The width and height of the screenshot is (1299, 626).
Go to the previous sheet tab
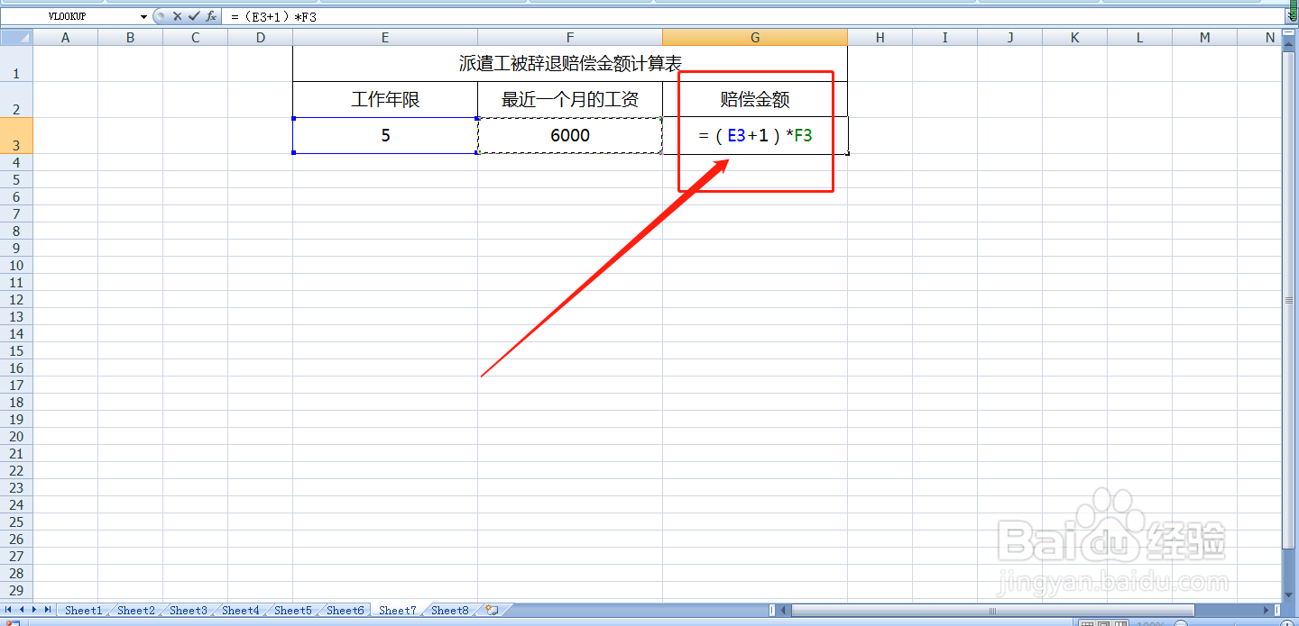tap(23, 610)
